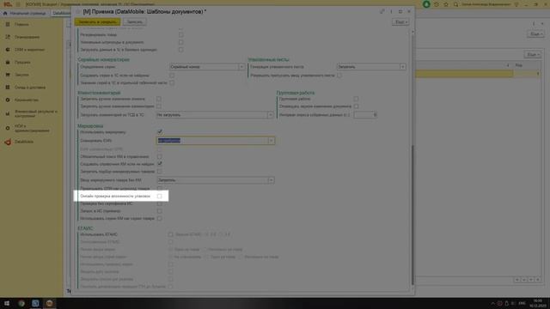Click the get-link icon in dialog header
The width and height of the screenshot is (550, 309).
point(382,11)
